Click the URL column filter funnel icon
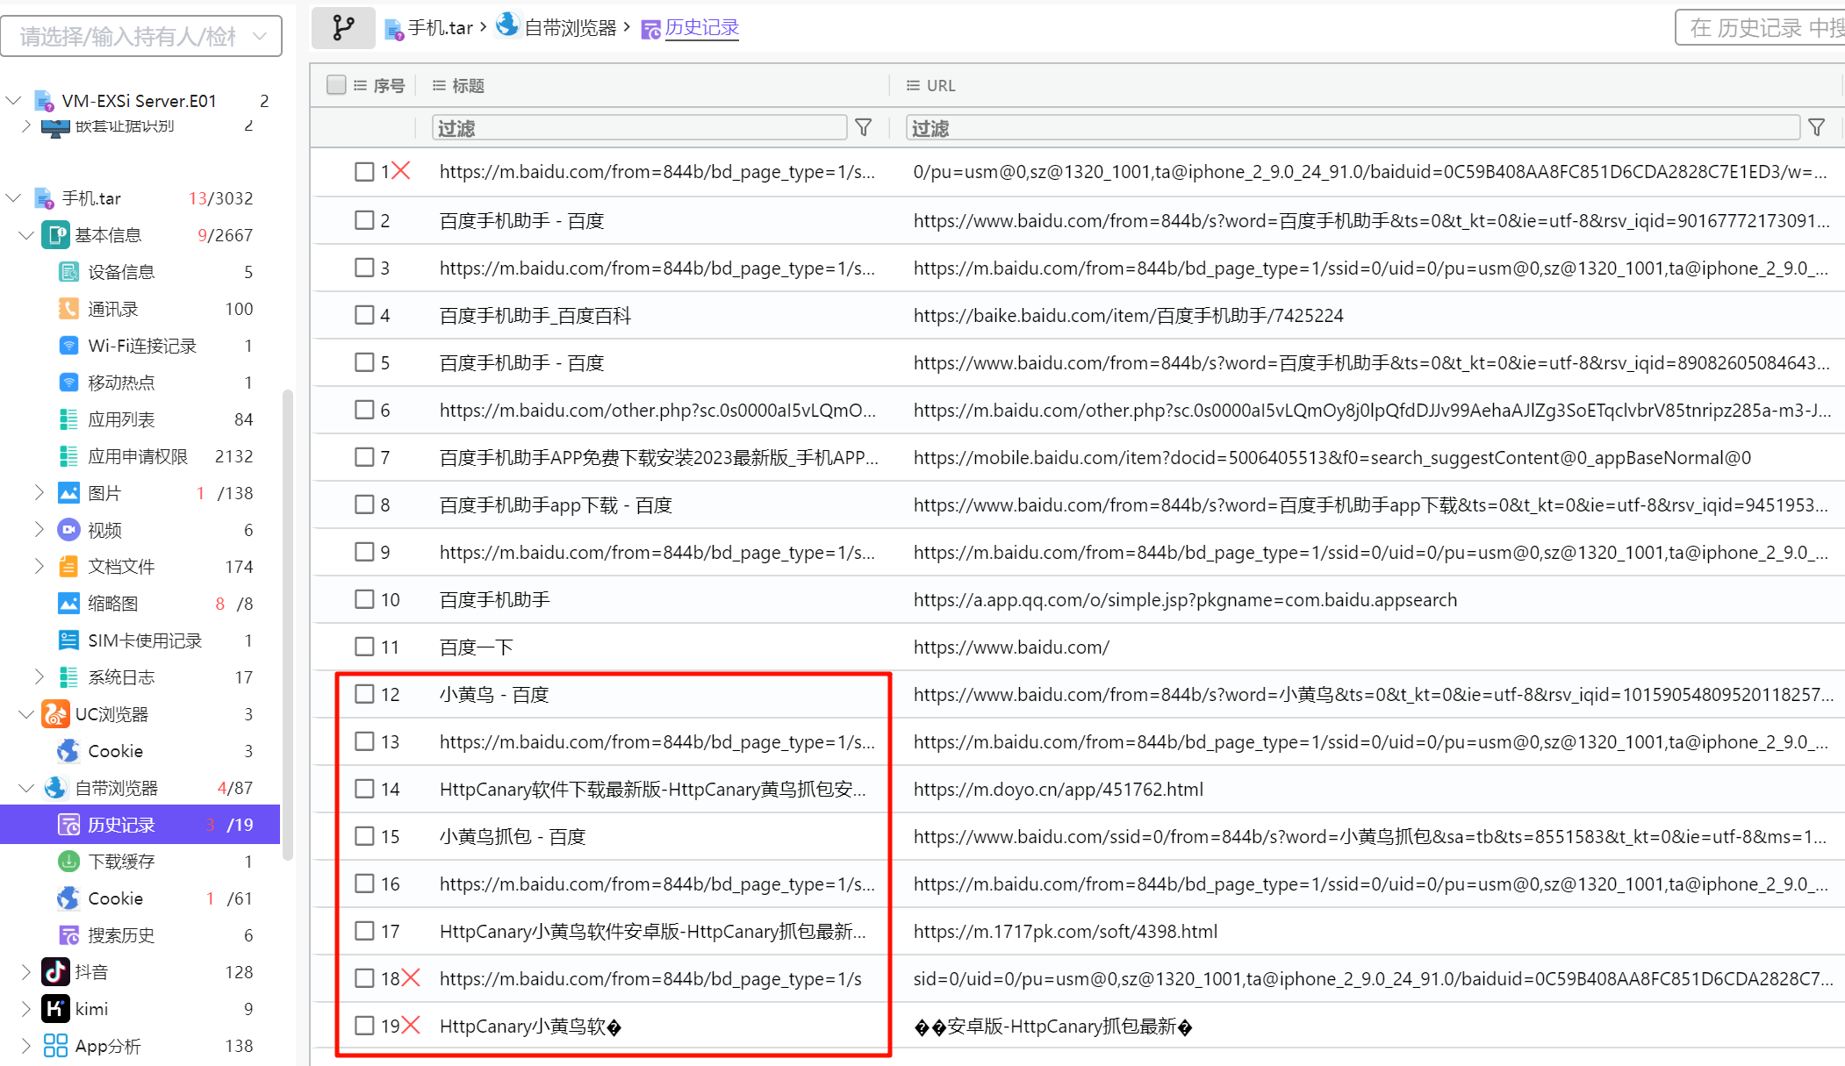1845x1066 pixels. (1816, 128)
